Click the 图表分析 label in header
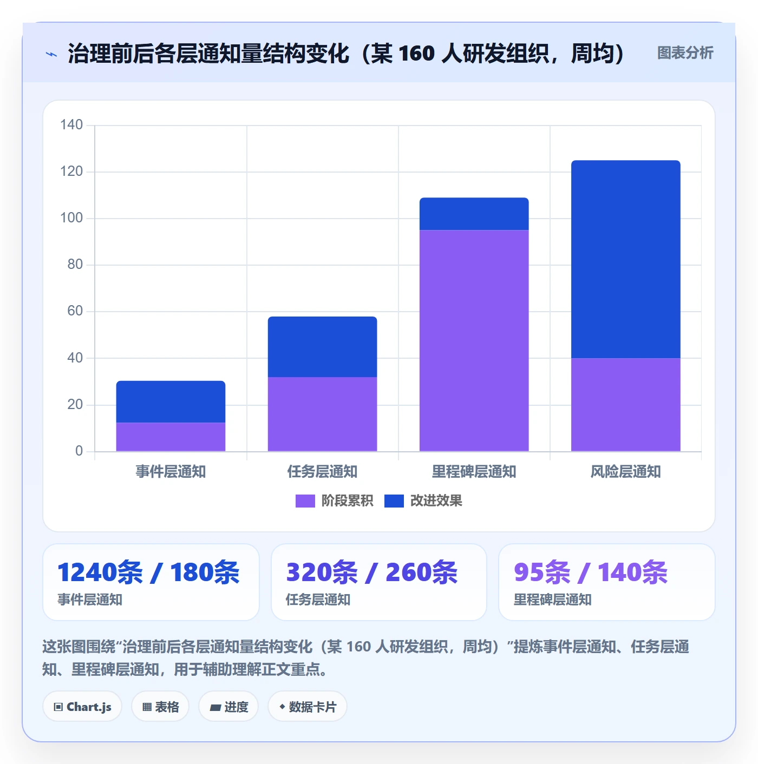The image size is (758, 764). pyautogui.click(x=685, y=53)
